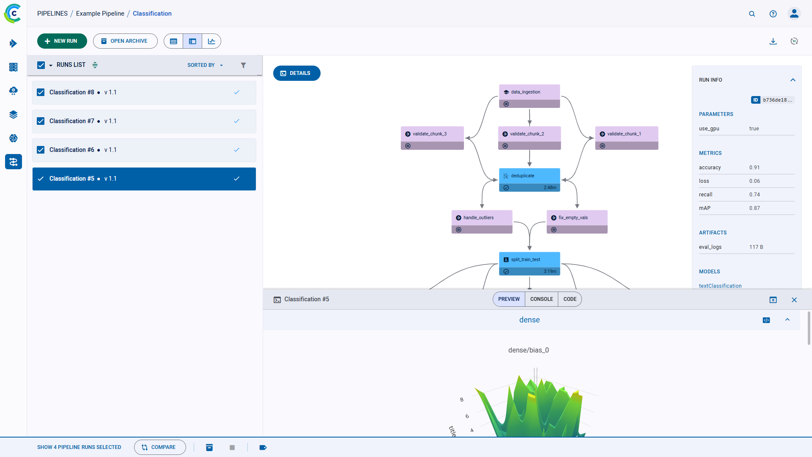
Task: Click the embed code icon beside dense
Action: (766, 320)
